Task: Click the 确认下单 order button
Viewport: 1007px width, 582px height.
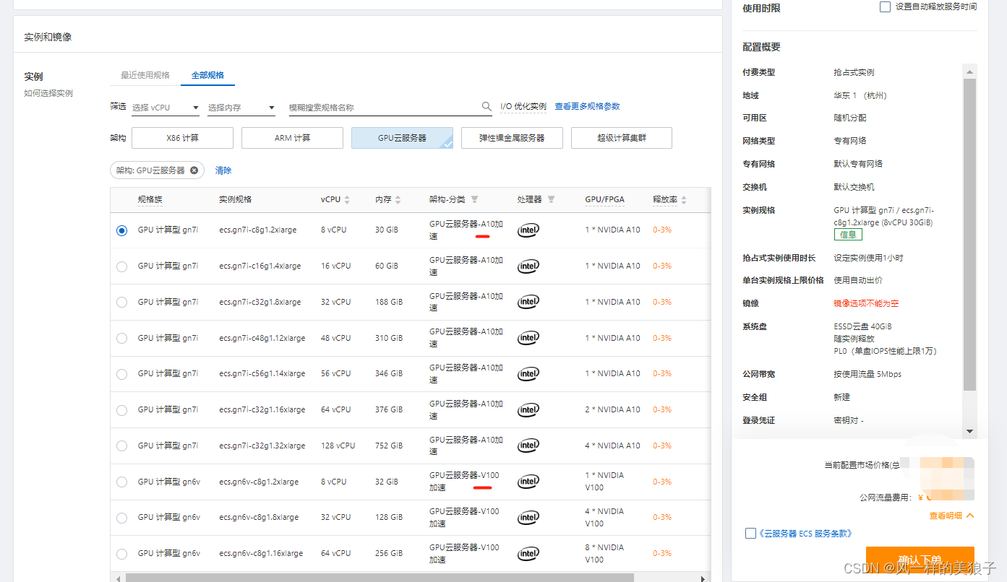Action: [x=920, y=560]
